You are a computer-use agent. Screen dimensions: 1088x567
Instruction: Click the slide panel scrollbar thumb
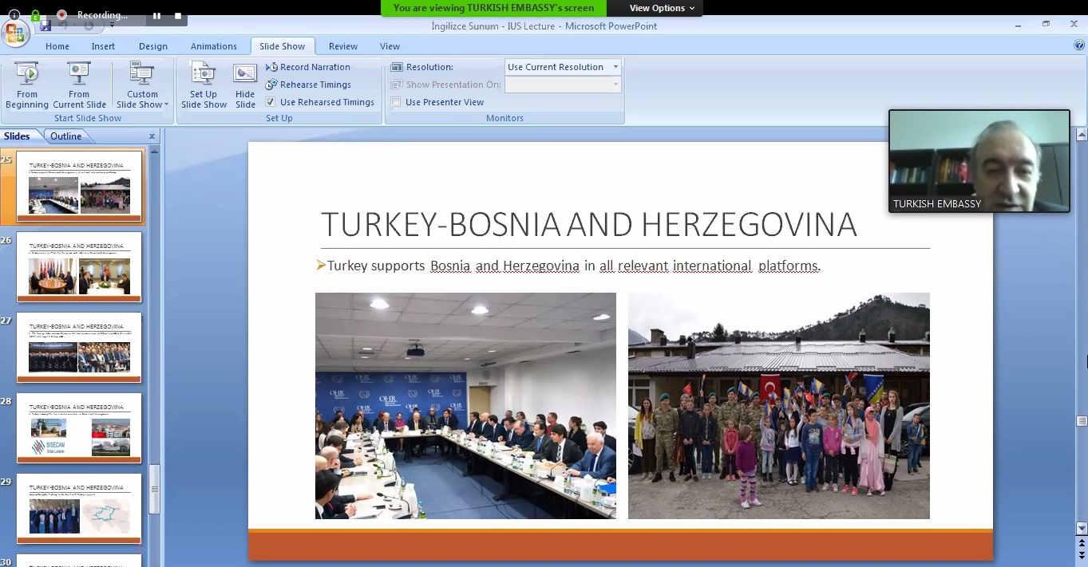tap(155, 488)
